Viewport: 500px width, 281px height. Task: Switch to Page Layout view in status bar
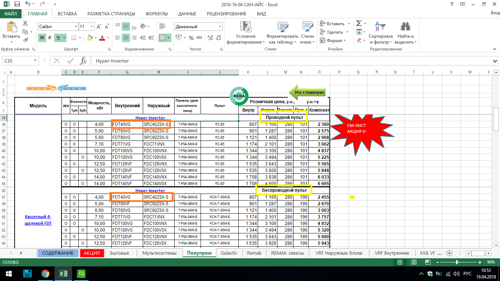[414, 262]
